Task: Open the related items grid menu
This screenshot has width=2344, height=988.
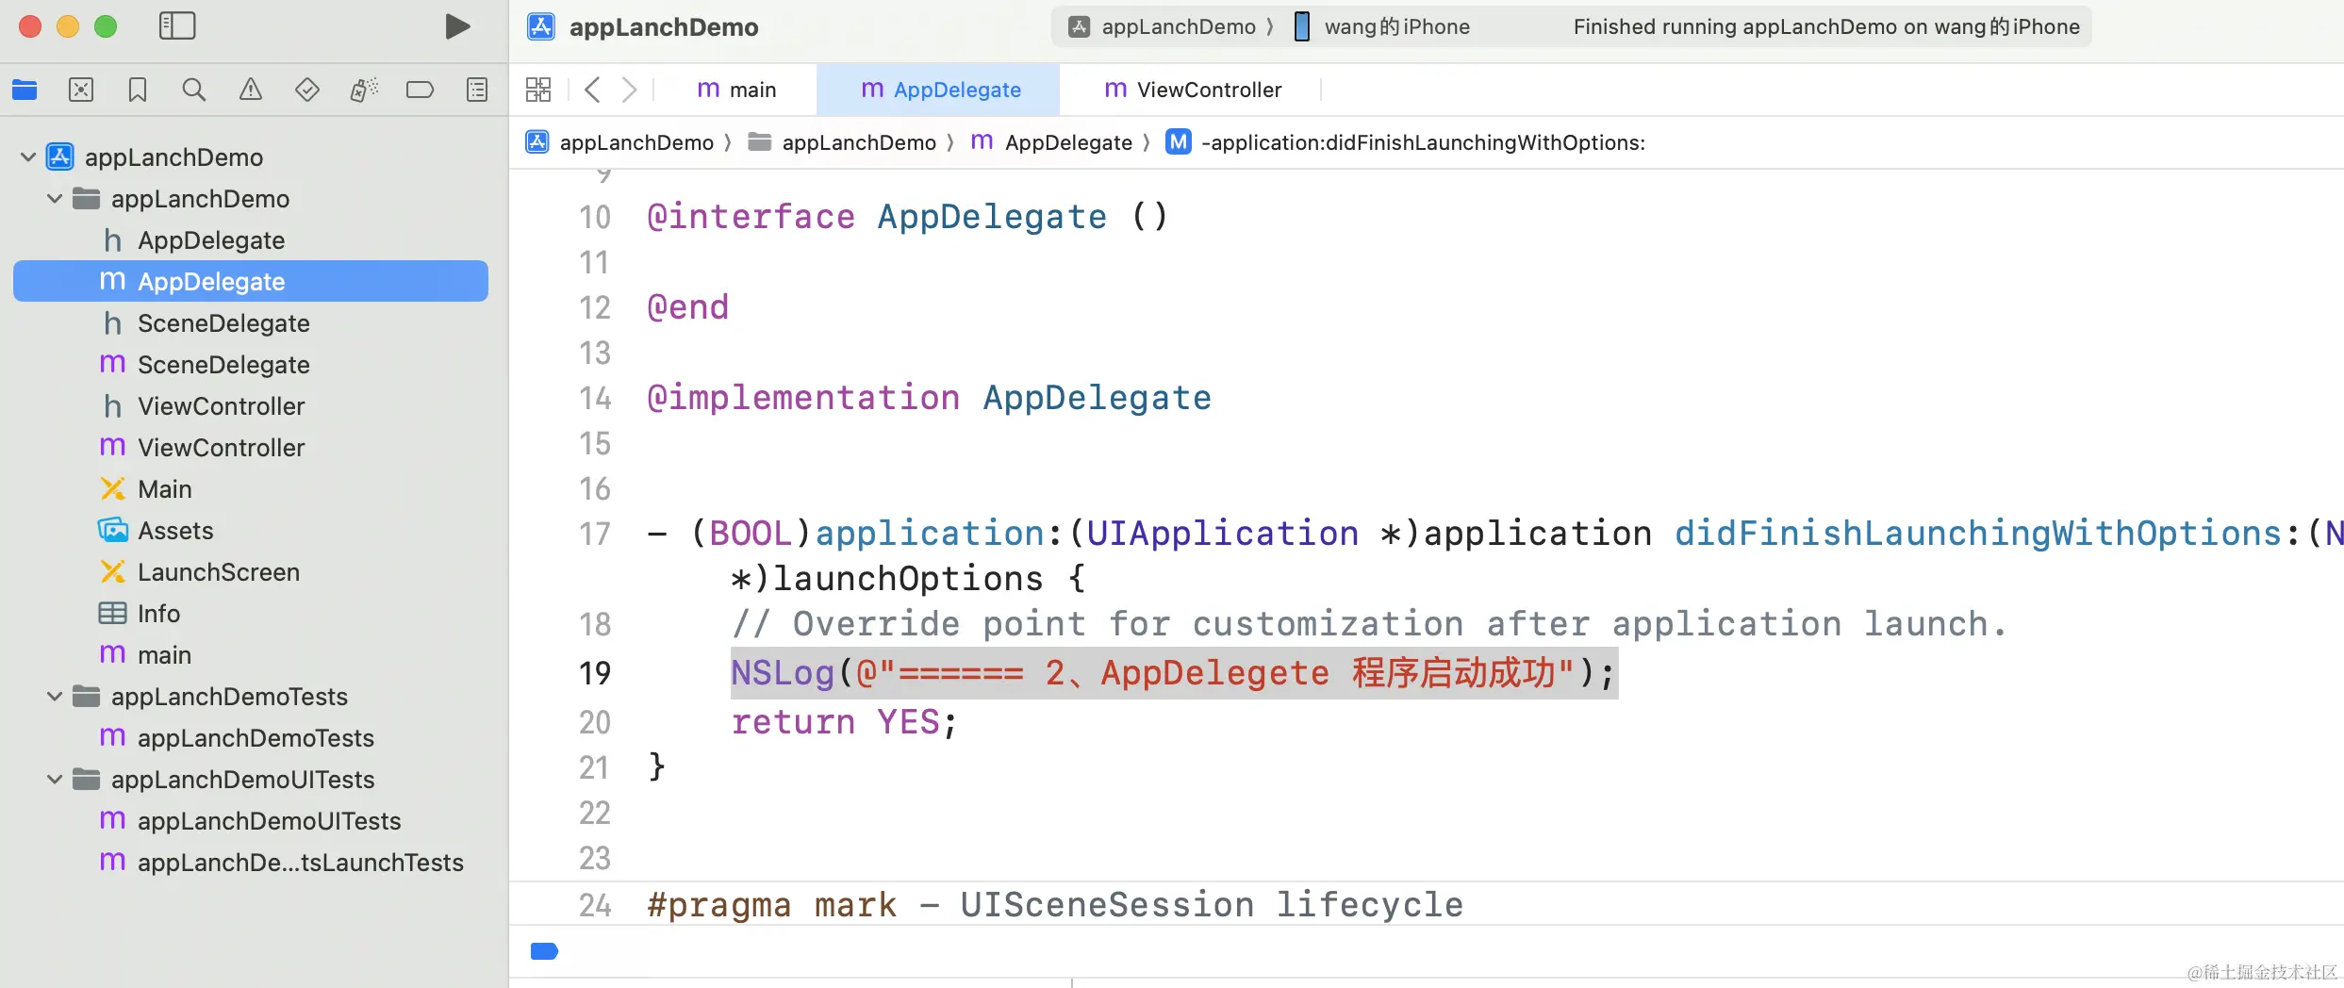Action: coord(538,90)
